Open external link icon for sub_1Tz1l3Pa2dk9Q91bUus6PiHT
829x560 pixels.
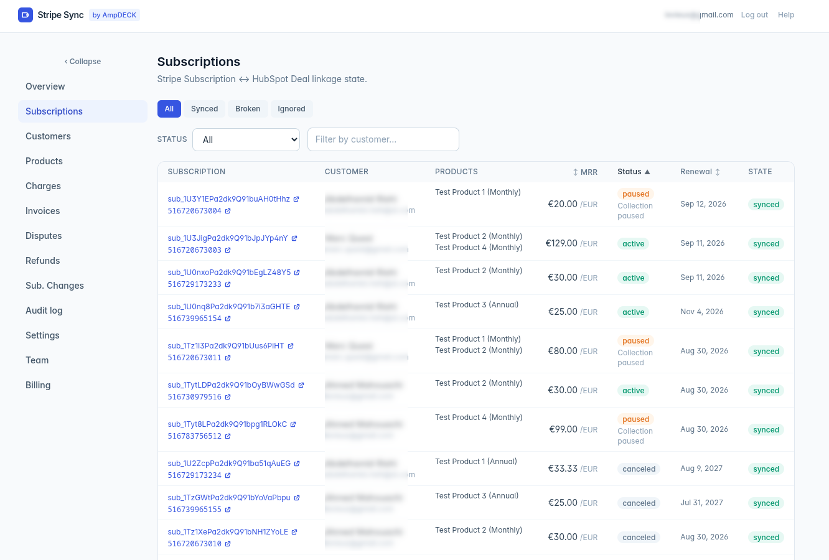tap(291, 346)
